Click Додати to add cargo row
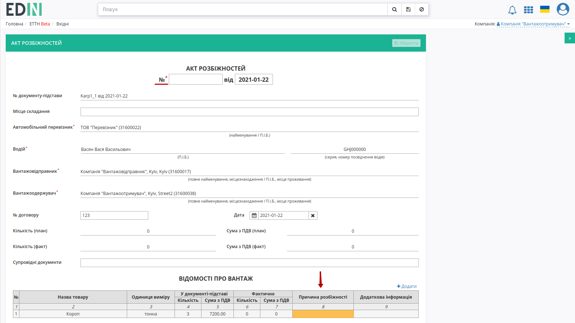The image size is (575, 323). [407, 286]
